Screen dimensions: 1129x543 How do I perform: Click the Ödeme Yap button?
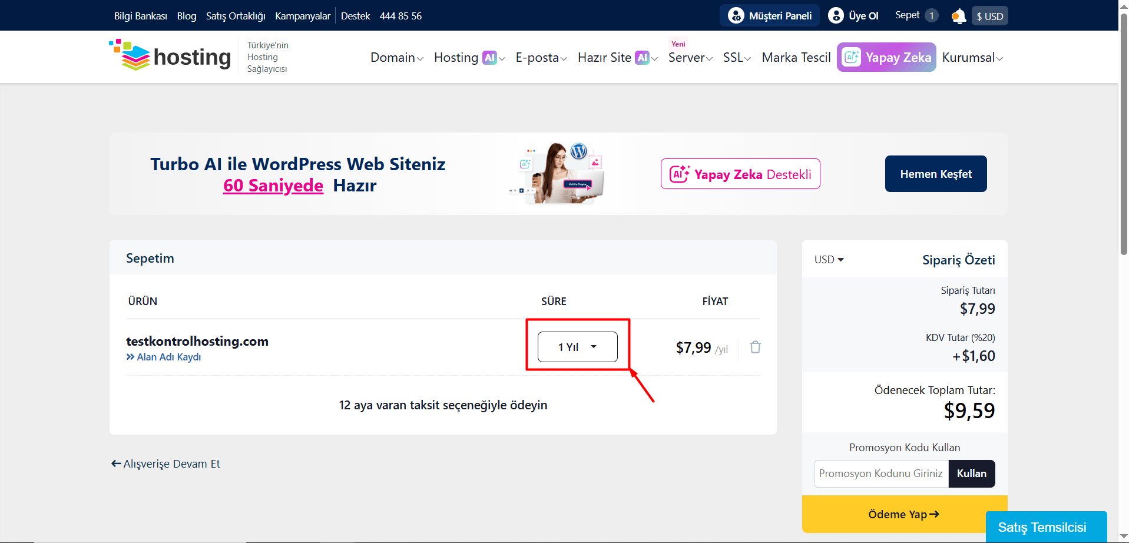(904, 514)
